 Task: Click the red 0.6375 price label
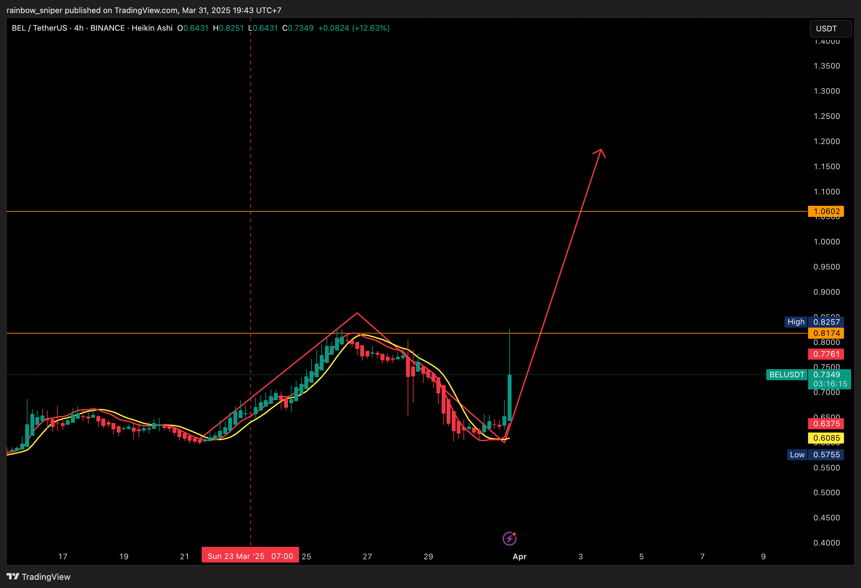[826, 424]
